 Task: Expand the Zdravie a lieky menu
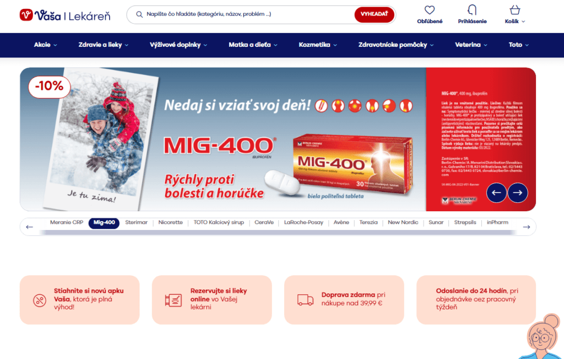point(104,45)
